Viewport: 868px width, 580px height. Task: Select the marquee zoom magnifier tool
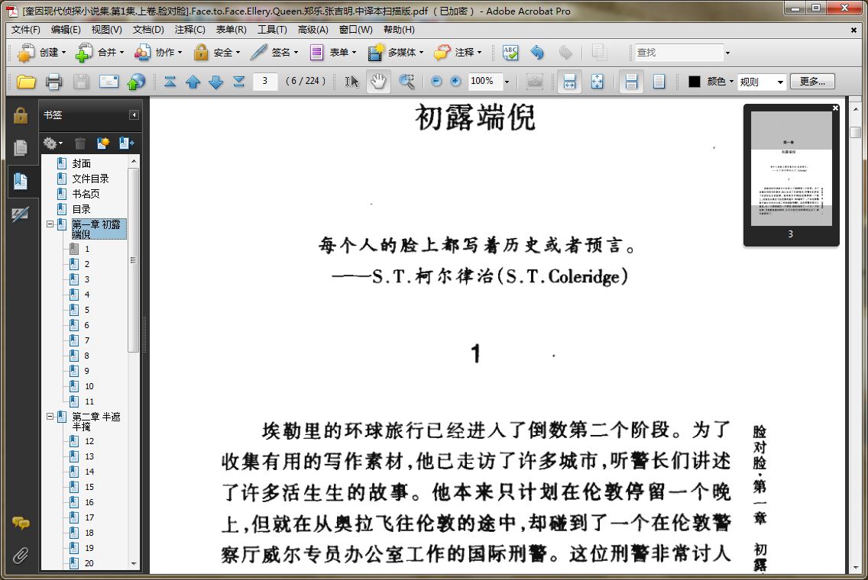tap(406, 82)
